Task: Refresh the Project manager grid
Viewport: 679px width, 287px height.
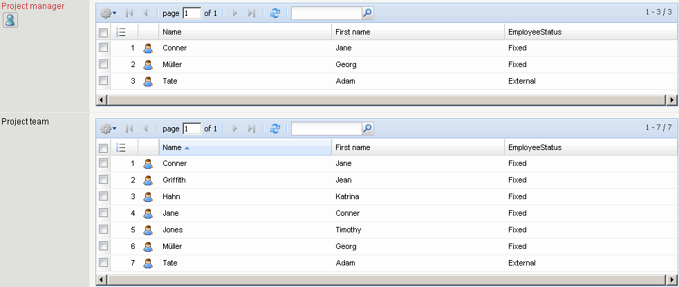Action: 275,13
